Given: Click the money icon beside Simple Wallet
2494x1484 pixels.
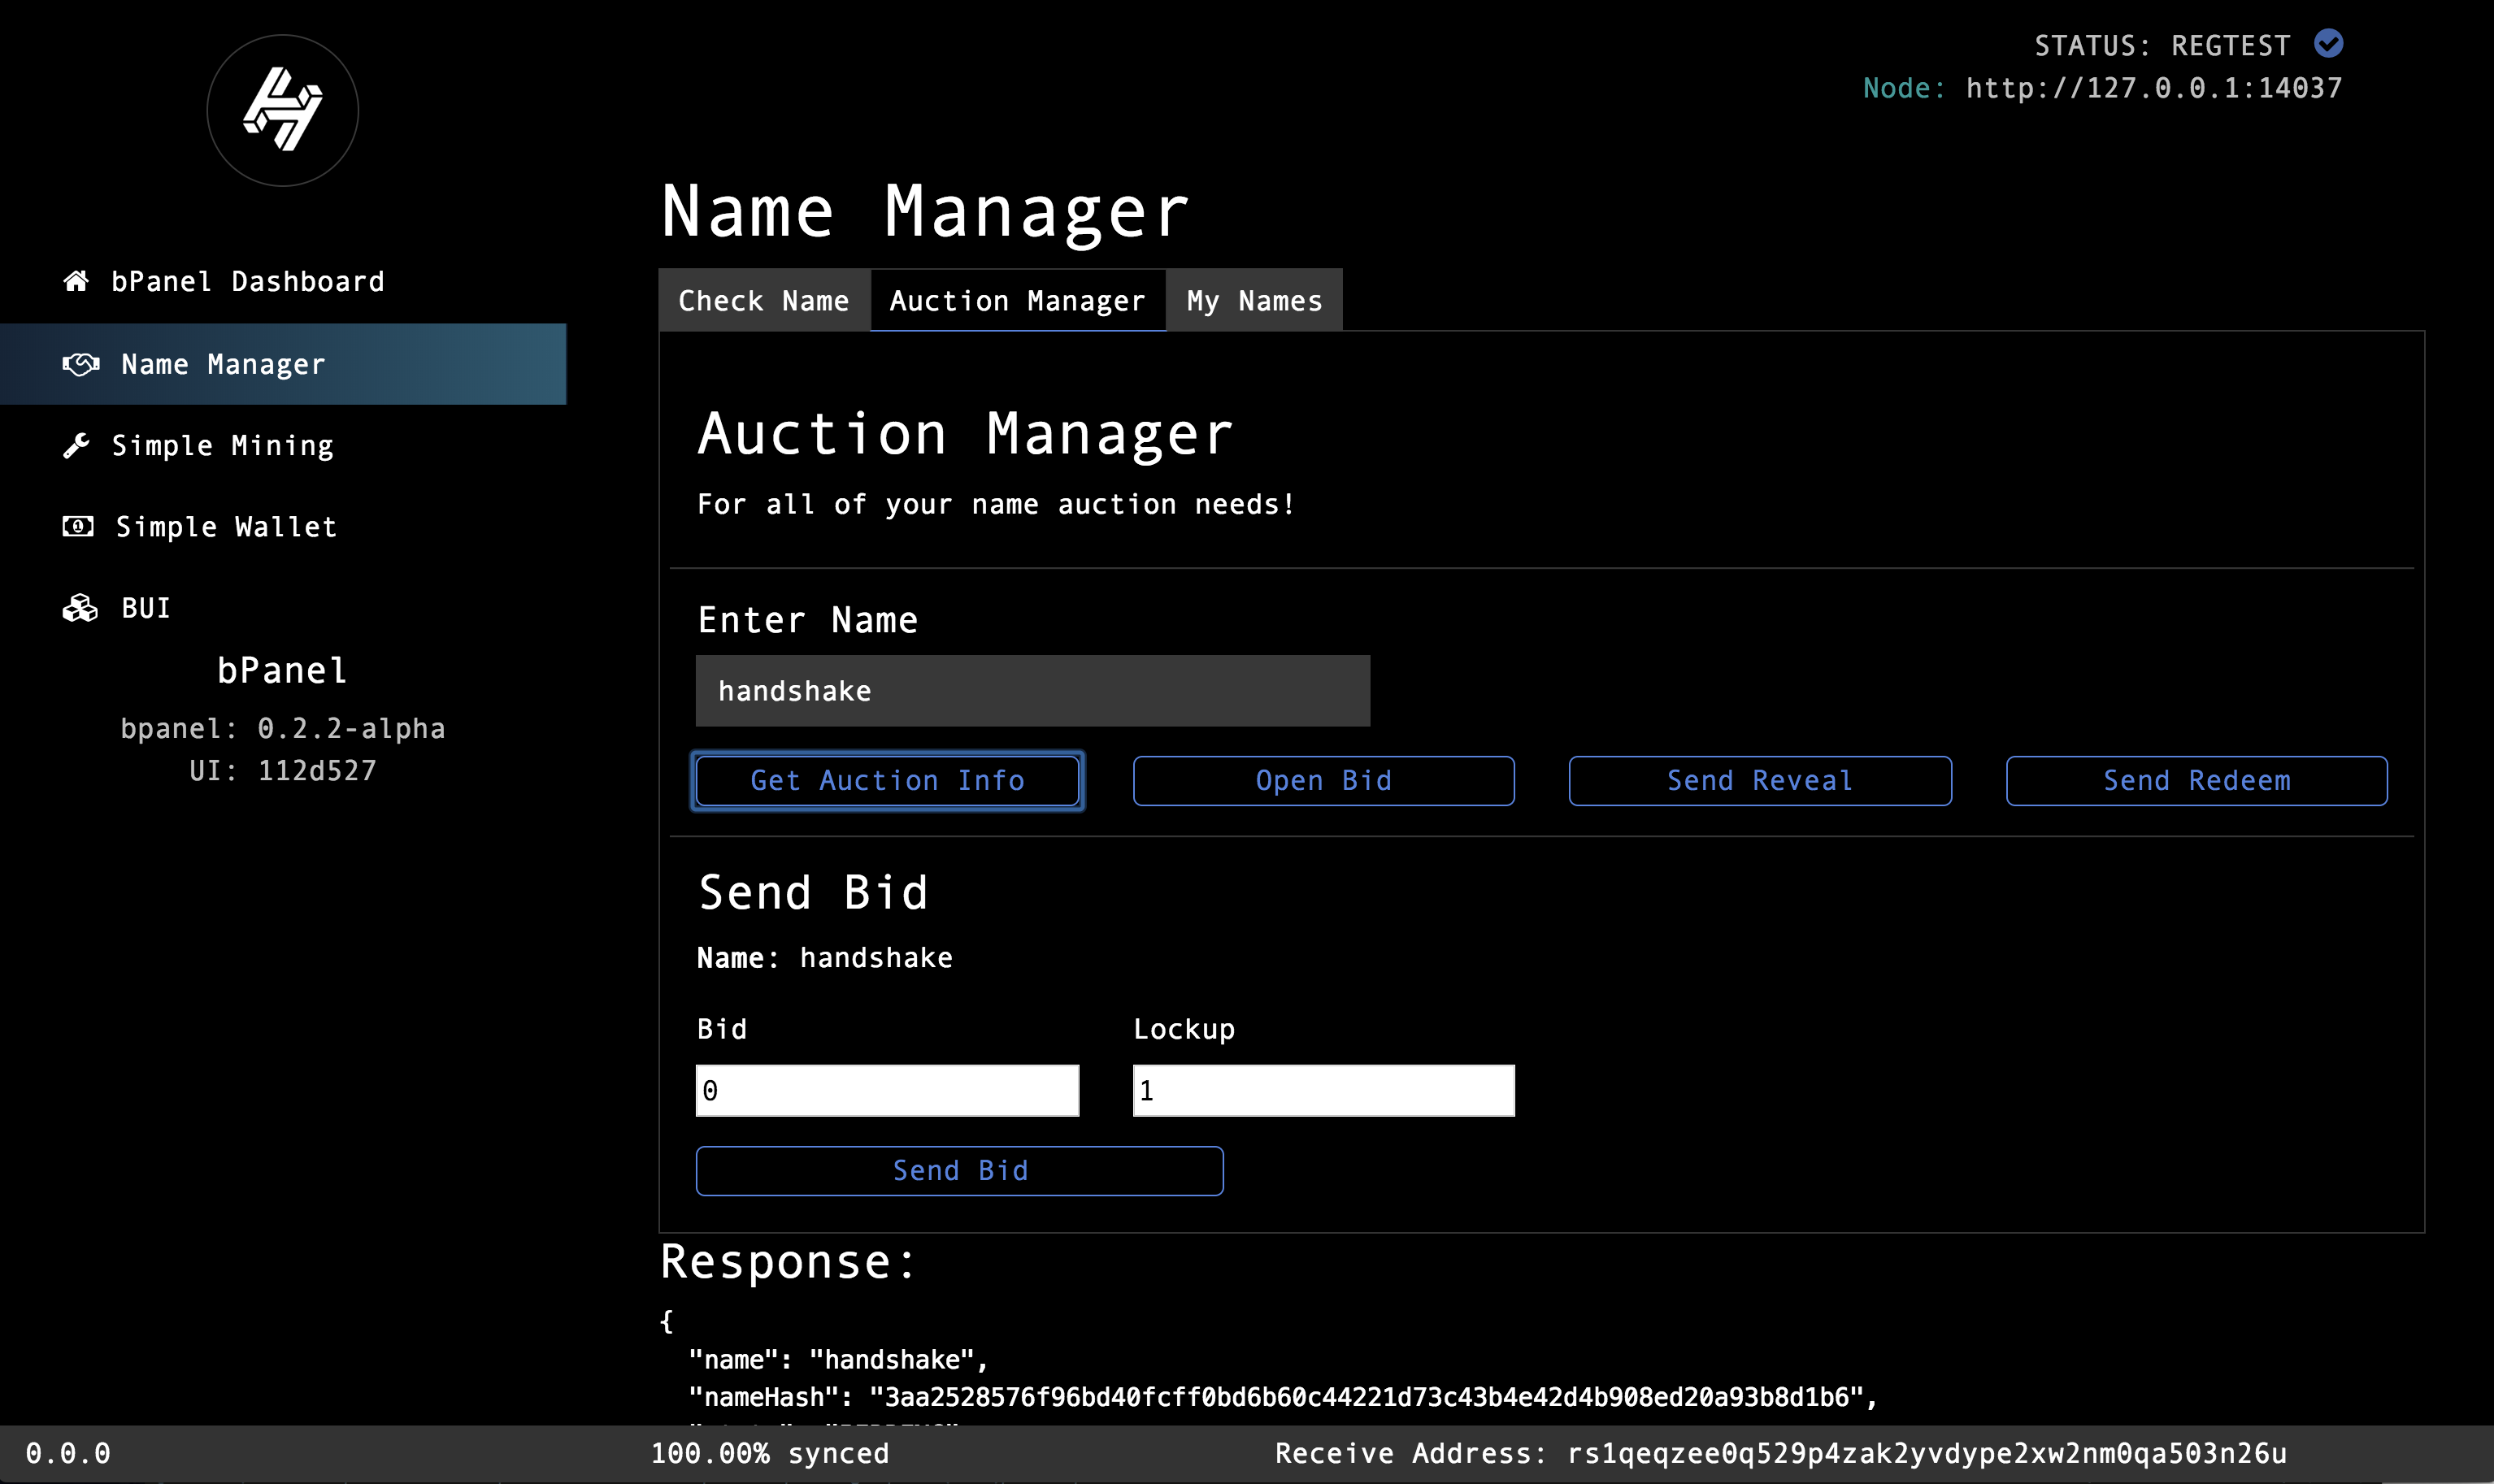Looking at the screenshot, I should [78, 526].
